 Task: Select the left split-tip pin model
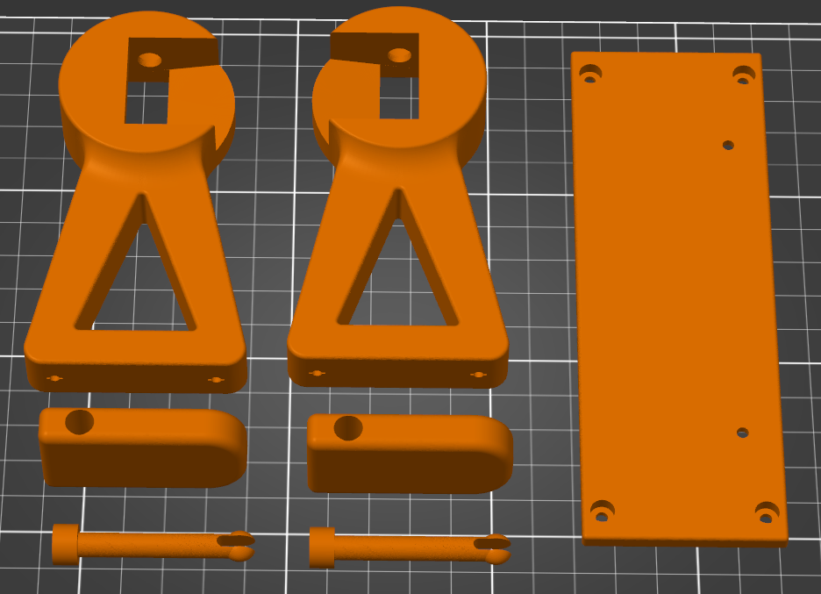[x=153, y=545]
